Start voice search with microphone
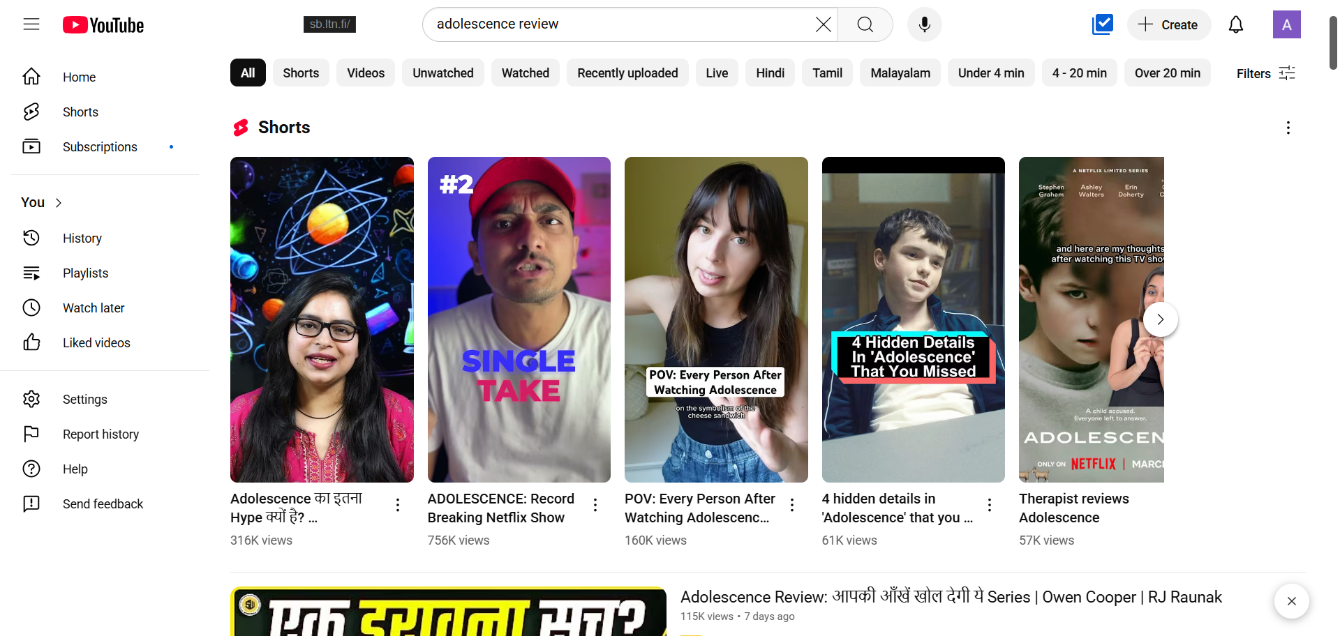Image resolution: width=1340 pixels, height=636 pixels. tap(925, 24)
